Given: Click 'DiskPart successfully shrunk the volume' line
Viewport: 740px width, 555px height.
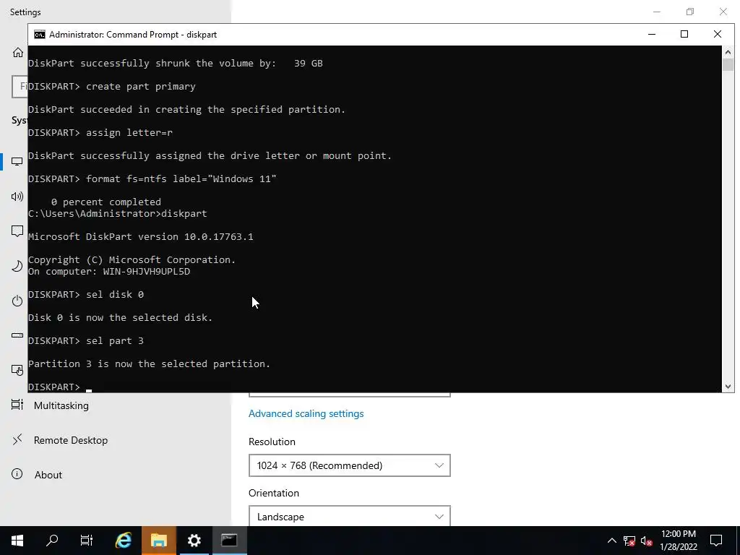Looking at the screenshot, I should 176,64.
